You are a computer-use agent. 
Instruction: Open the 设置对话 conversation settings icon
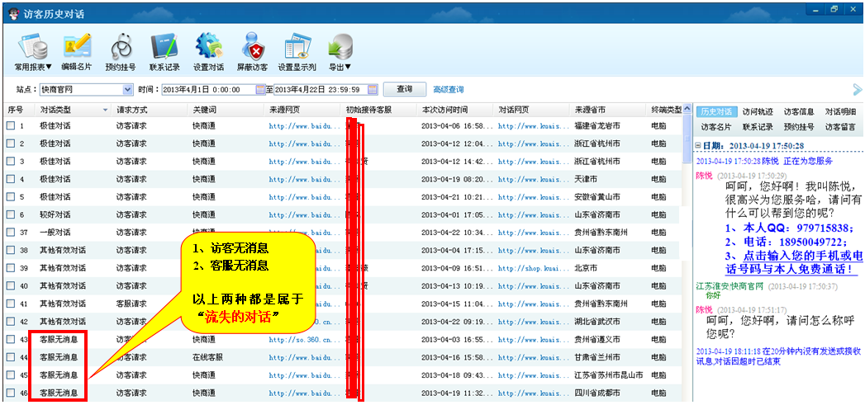pyautogui.click(x=208, y=46)
